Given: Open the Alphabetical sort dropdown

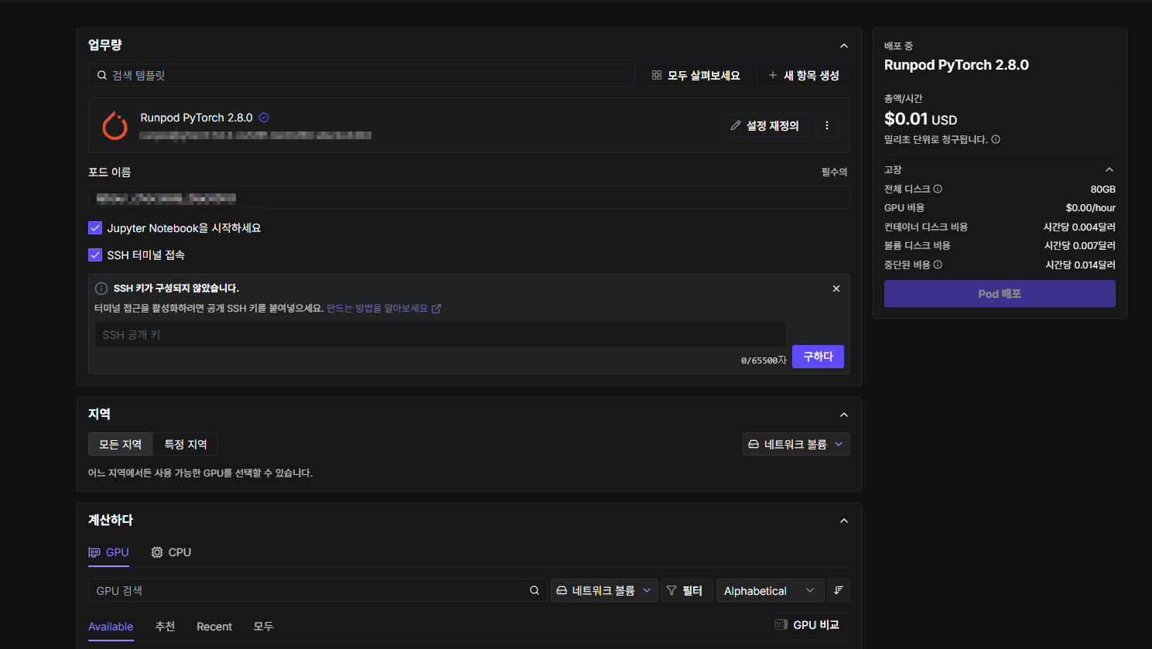Looking at the screenshot, I should 770,590.
